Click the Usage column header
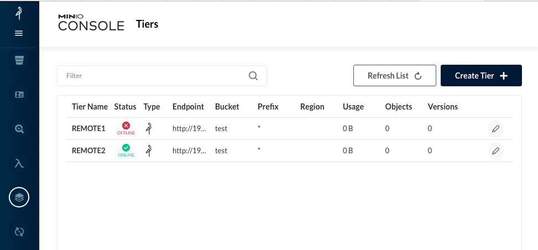Screen dimensions: 538x250 [x=353, y=107]
